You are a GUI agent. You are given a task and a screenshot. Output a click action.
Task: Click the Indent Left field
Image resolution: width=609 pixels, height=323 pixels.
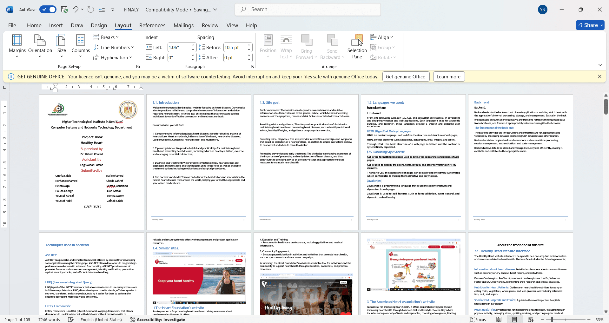pyautogui.click(x=179, y=48)
